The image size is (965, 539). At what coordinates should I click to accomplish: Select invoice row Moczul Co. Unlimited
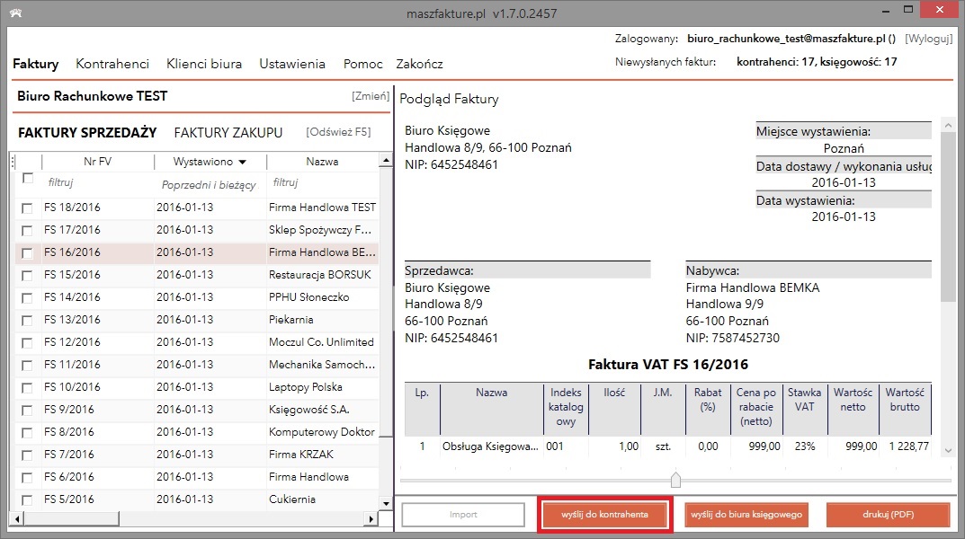[197, 342]
